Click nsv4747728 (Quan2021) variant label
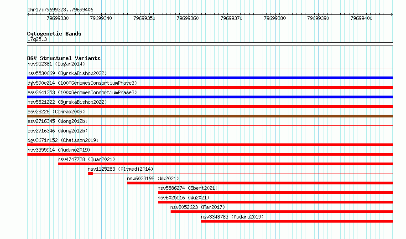 pos(86,159)
